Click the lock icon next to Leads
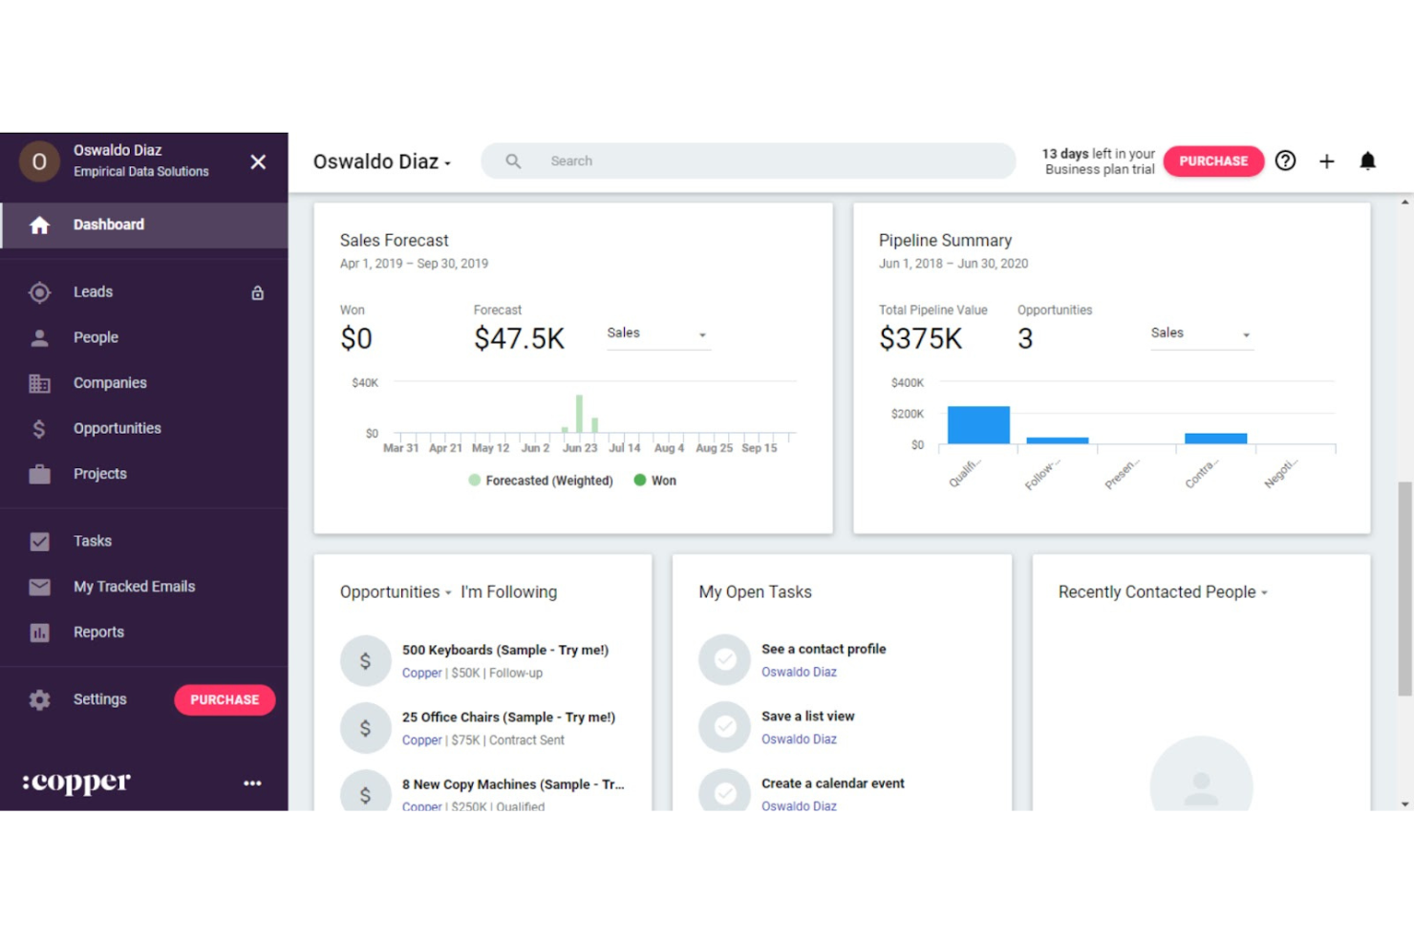1414x943 pixels. (x=257, y=292)
